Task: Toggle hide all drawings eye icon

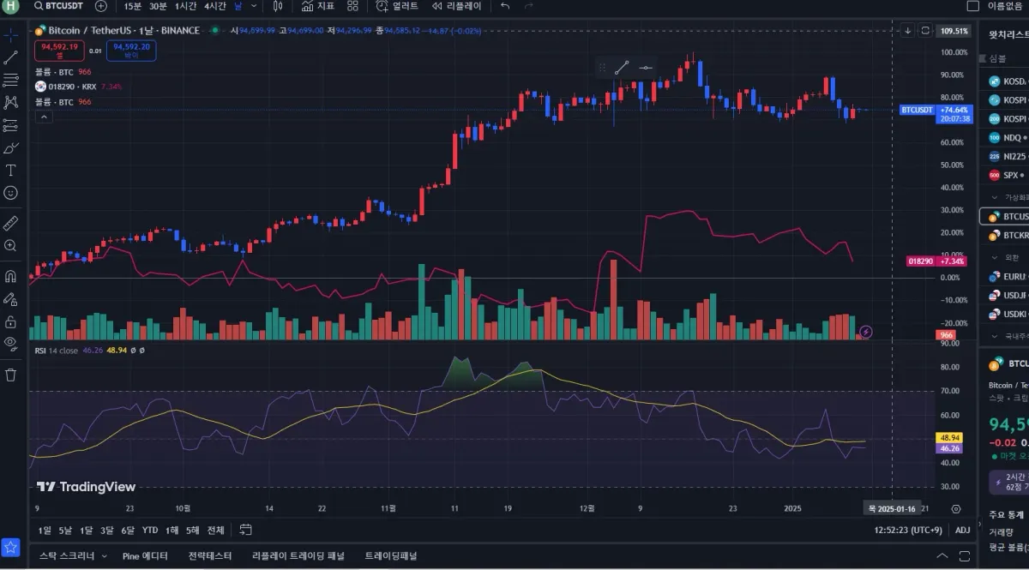Action: [10, 344]
